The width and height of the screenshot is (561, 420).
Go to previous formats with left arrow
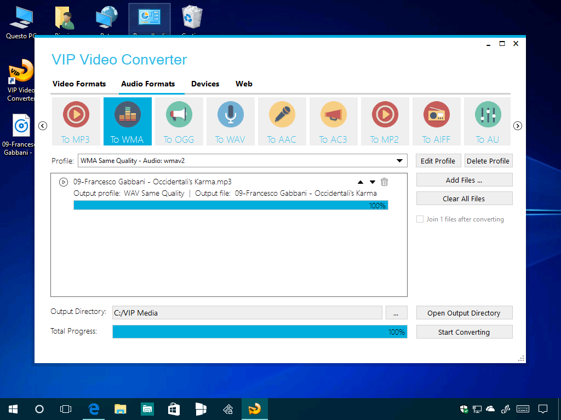coord(43,126)
